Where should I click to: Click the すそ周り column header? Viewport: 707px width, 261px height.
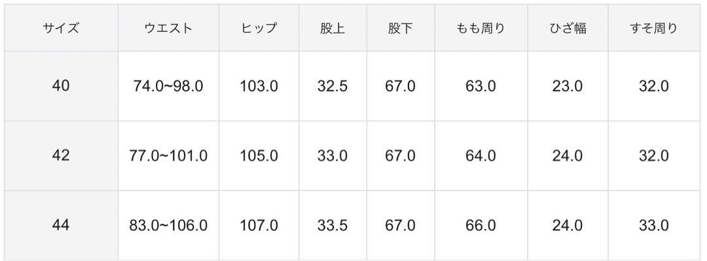click(654, 28)
